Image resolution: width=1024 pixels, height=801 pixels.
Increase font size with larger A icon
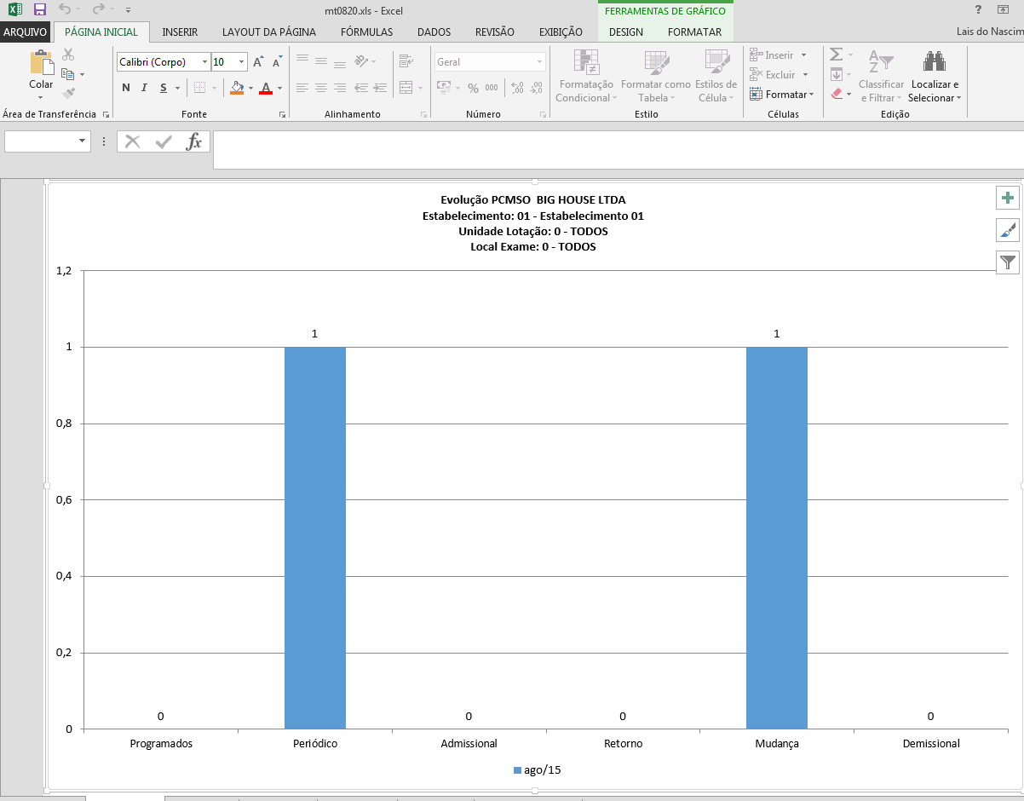[259, 62]
